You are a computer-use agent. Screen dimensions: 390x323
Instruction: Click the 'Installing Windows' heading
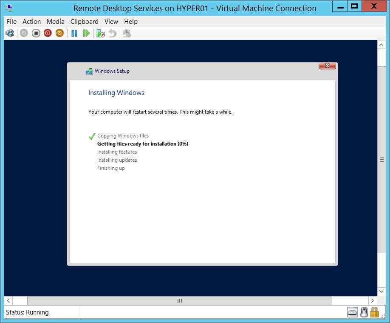click(116, 93)
